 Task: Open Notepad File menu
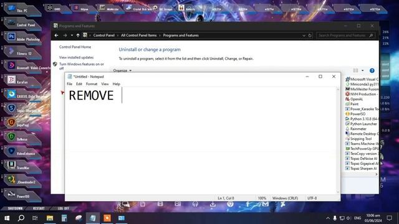[69, 84]
